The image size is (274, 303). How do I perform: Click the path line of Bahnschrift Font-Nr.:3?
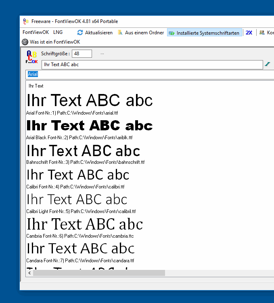point(86,162)
